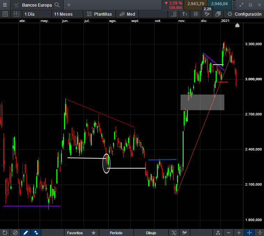Click the chart line icon beside Bancos Europa

[x=17, y=5]
